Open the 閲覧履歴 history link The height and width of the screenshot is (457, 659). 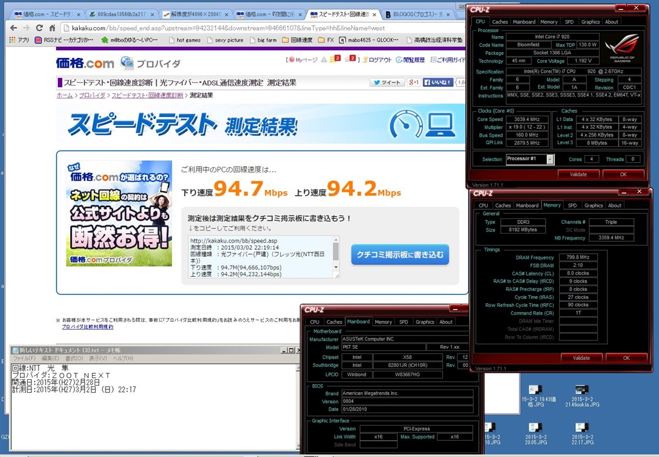click(410, 60)
